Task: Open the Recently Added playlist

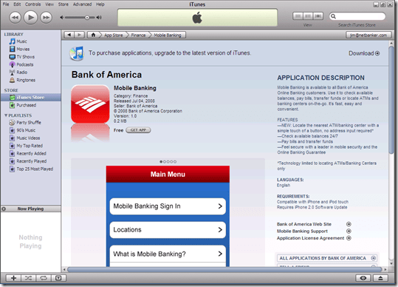Action: pos(31,153)
